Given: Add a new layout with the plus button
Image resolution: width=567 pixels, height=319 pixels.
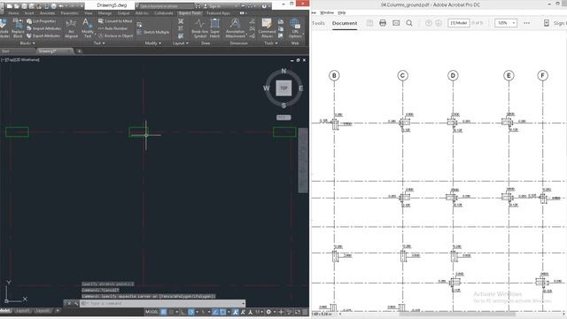Looking at the screenshot, I should pyautogui.click(x=58, y=311).
